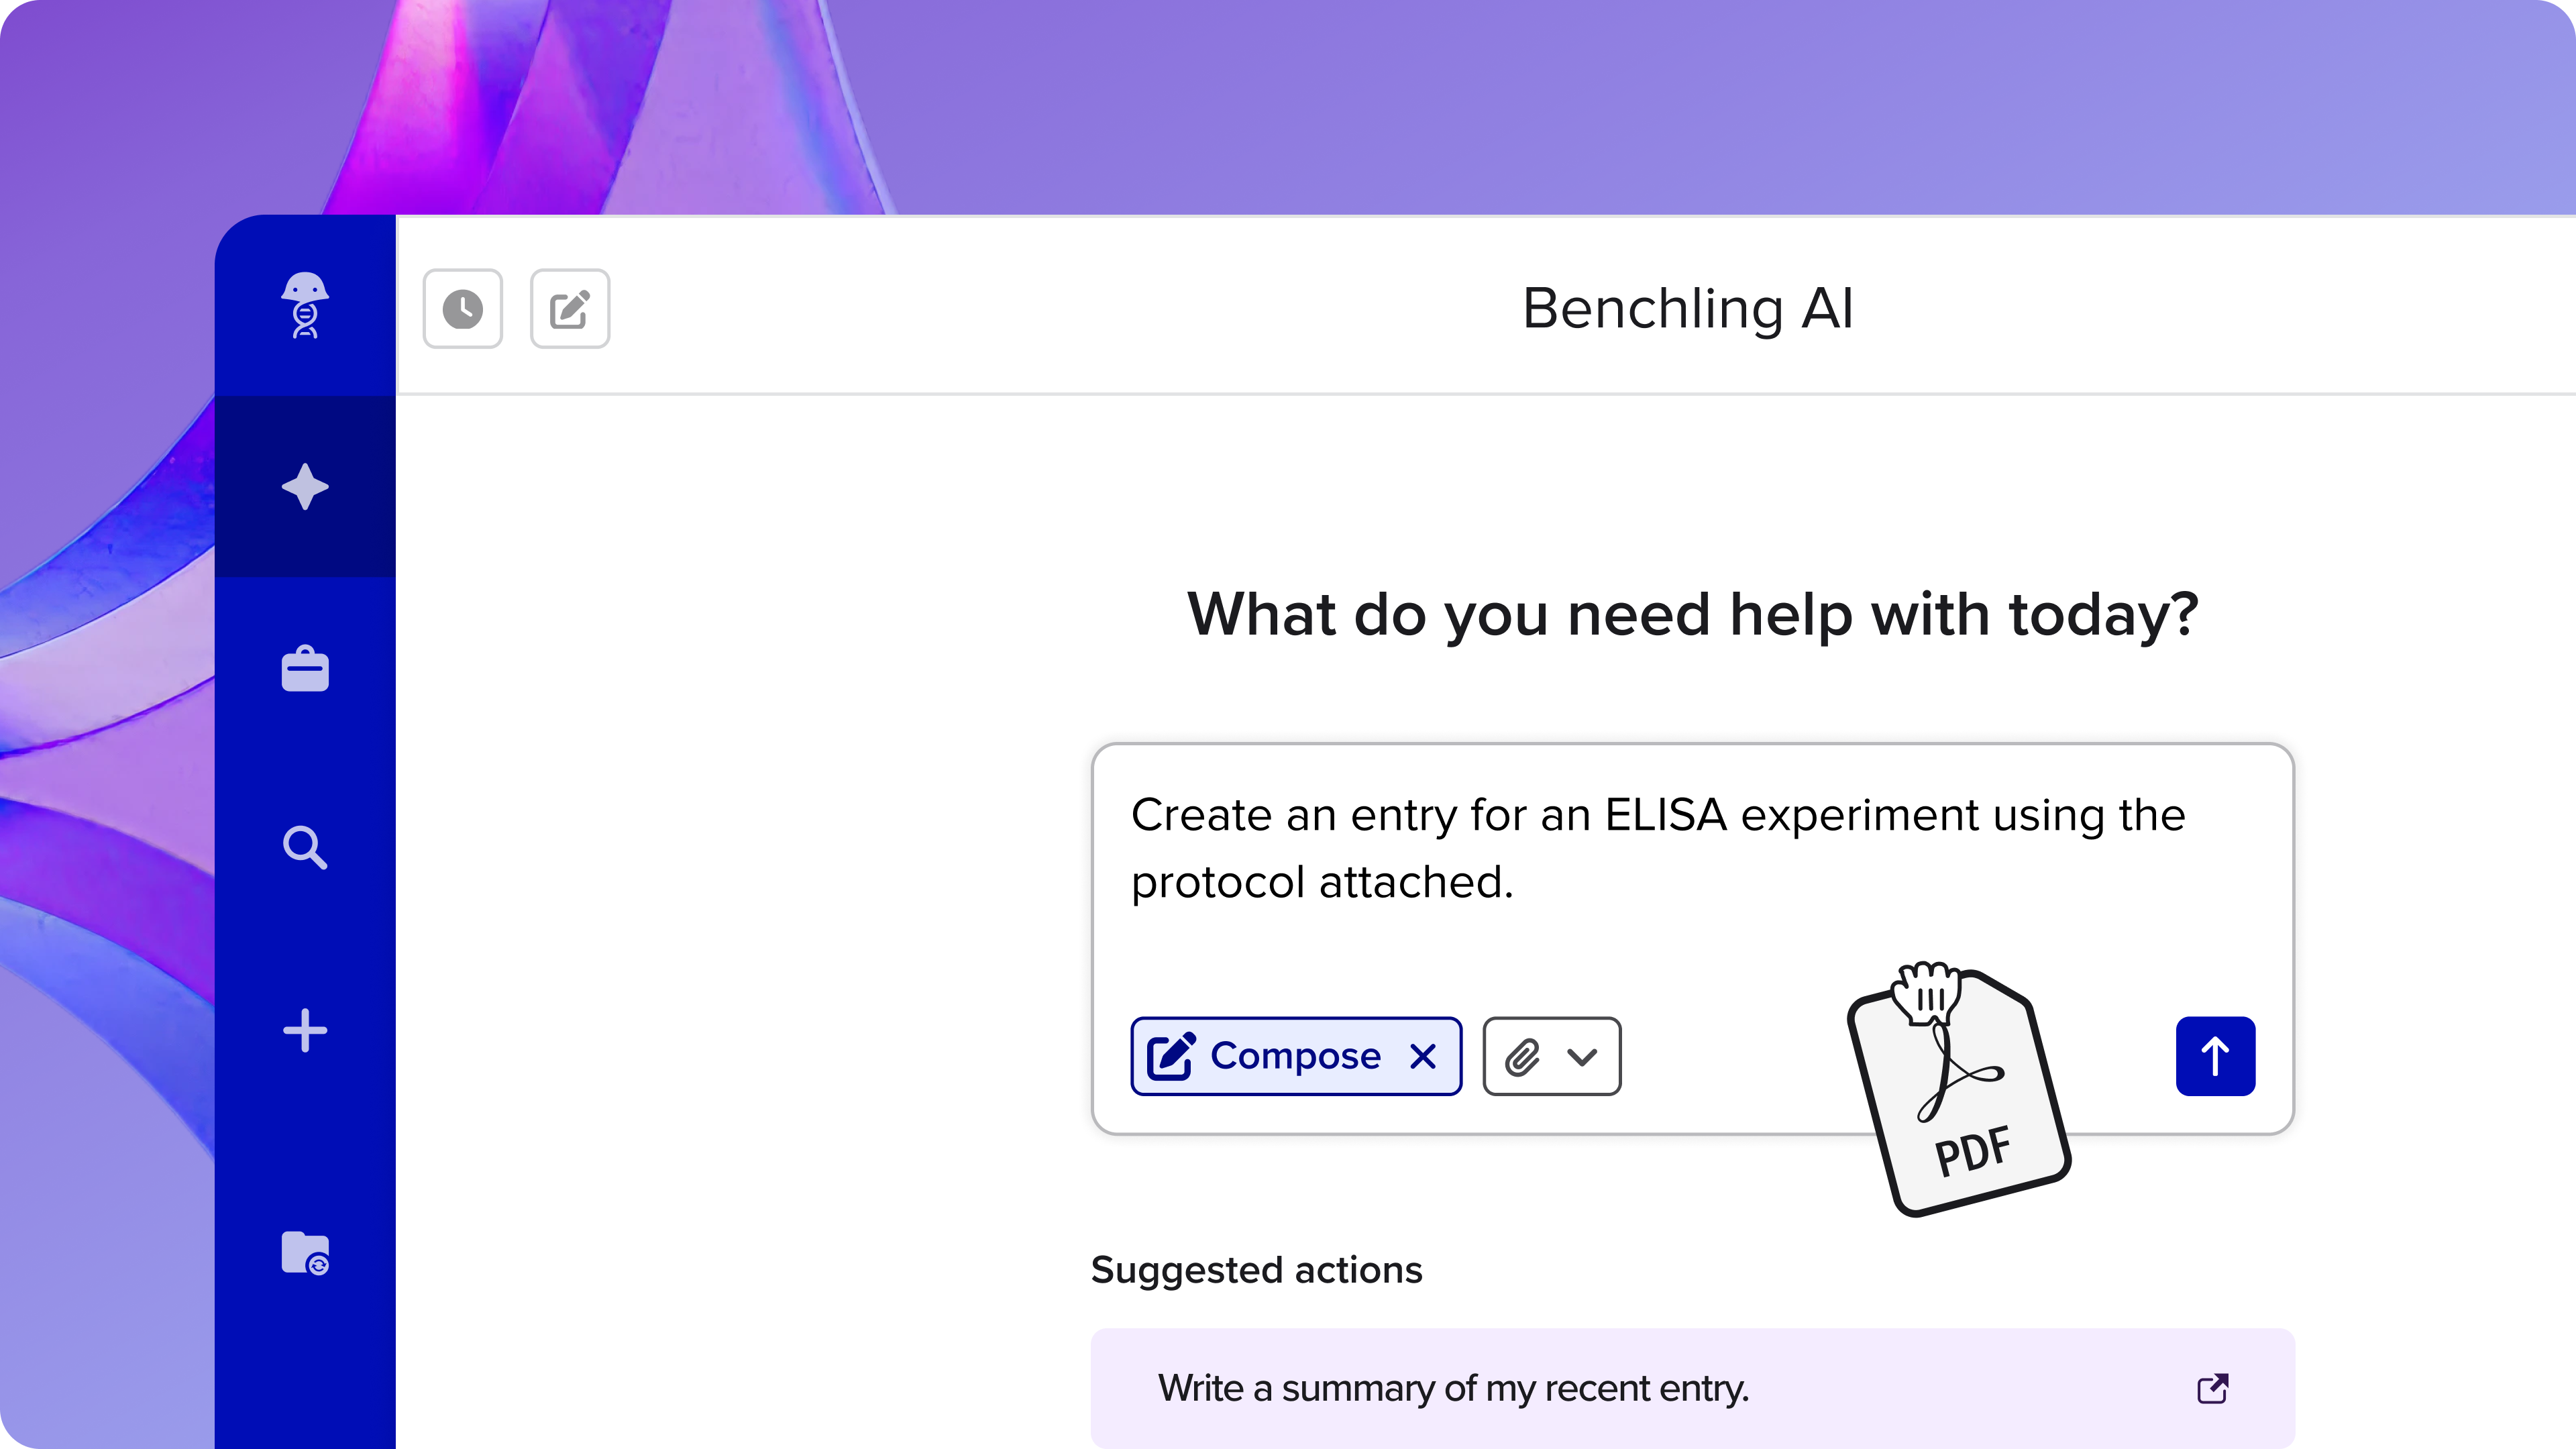Switch to the highlighted AI section in sidebar
Image resolution: width=2576 pixels, height=1449 pixels.
[x=305, y=487]
